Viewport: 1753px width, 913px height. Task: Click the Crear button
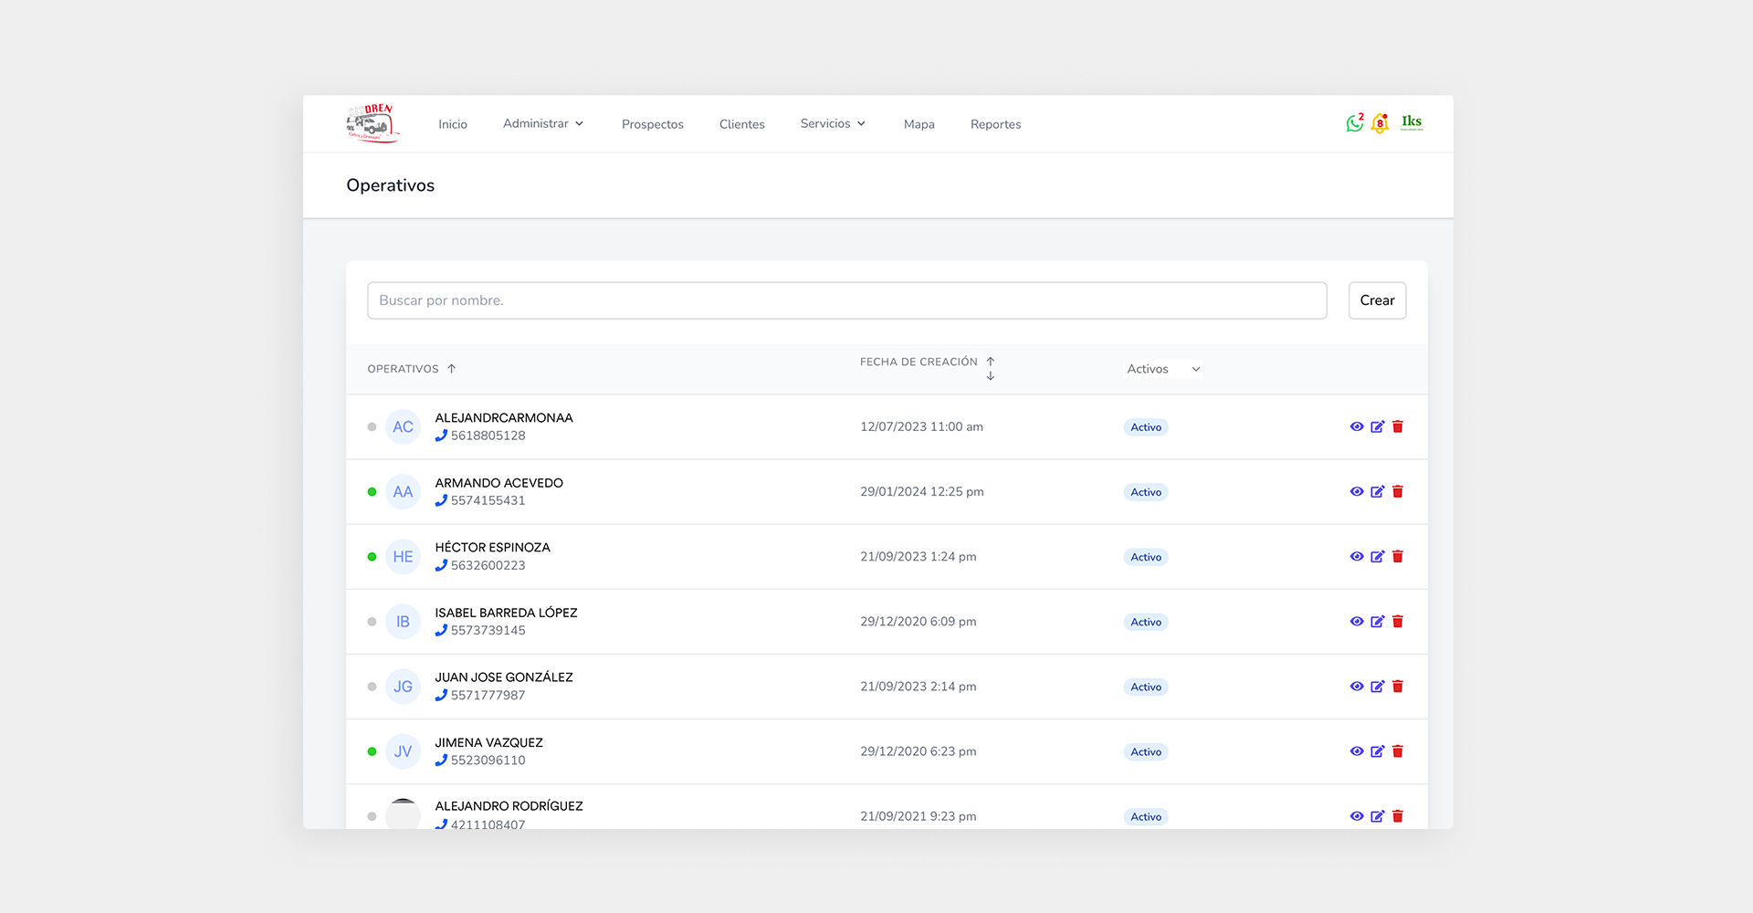pyautogui.click(x=1377, y=300)
